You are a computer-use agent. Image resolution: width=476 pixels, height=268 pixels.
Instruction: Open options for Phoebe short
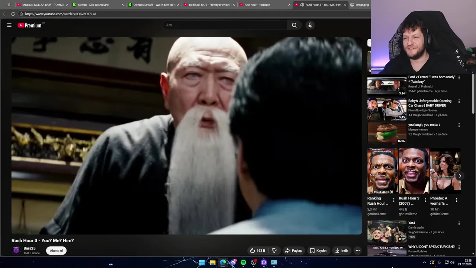(457, 200)
